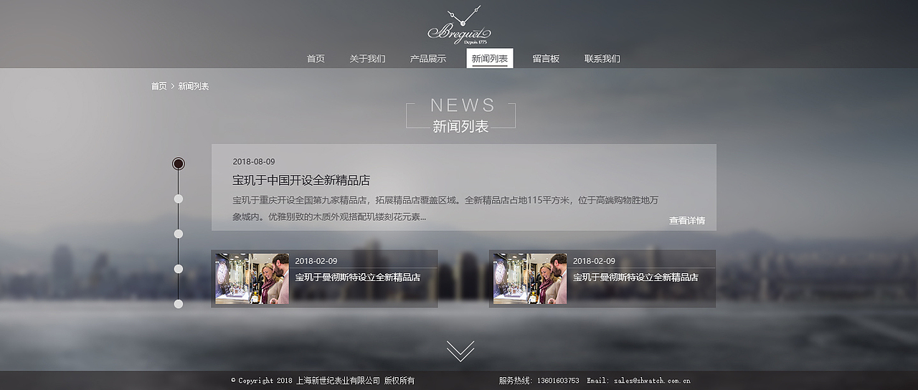Select the third timeline dot
Viewport: 918px width, 390px height.
[x=179, y=234]
